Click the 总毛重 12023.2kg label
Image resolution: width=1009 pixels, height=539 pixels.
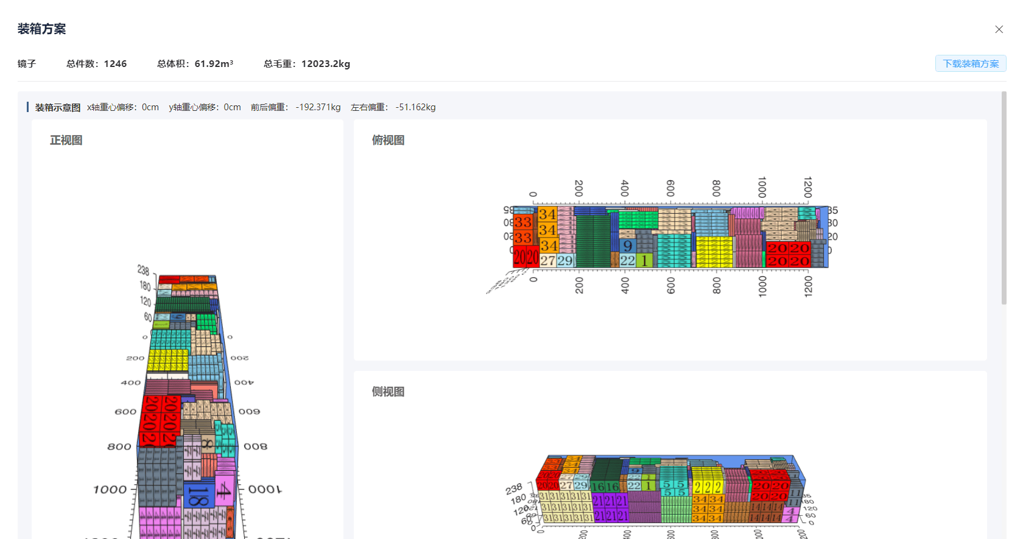tap(306, 64)
